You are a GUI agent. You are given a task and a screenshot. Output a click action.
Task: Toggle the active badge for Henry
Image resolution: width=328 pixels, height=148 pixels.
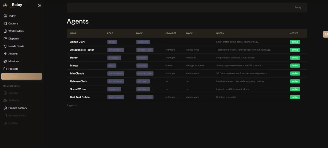tap(295, 58)
